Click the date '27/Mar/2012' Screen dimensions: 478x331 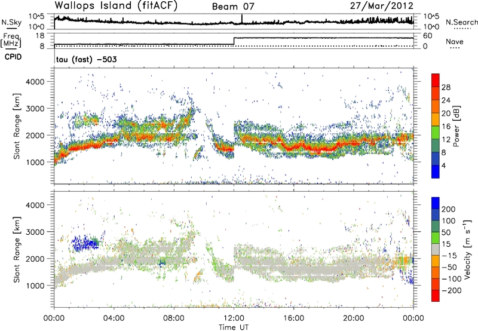tap(382, 6)
